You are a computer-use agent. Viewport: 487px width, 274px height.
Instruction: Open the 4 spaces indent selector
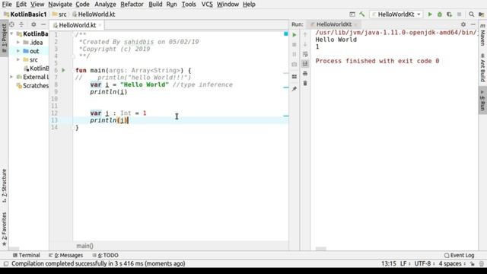coord(452,264)
